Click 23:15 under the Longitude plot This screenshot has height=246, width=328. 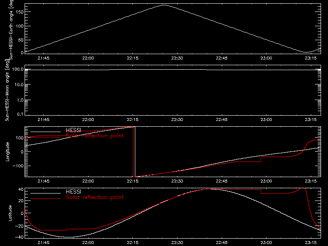(x=311, y=181)
